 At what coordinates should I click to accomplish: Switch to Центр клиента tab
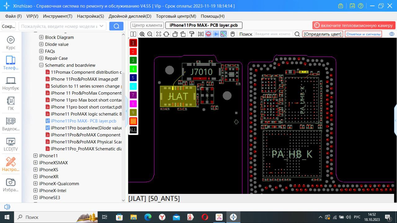[147, 25]
